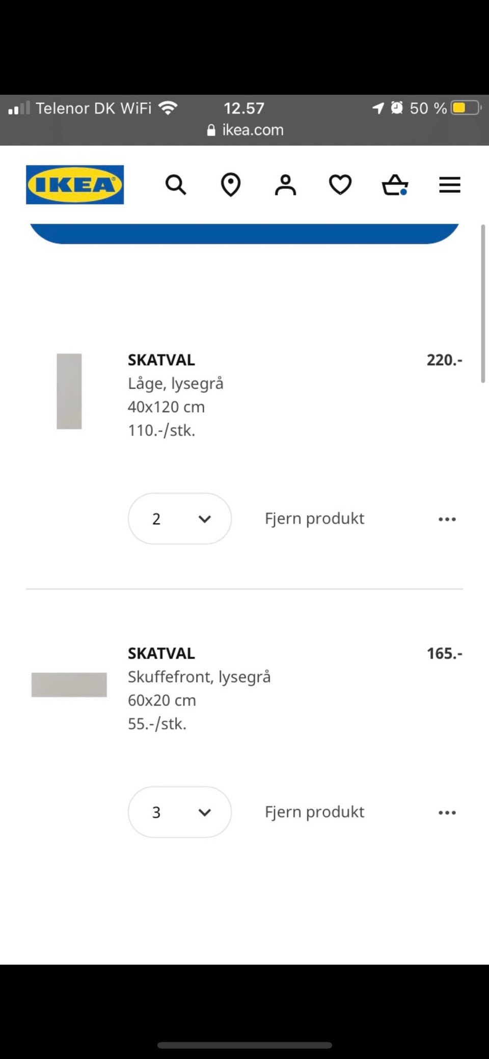Image resolution: width=489 pixels, height=1059 pixels.
Task: Open the search magnifier icon
Action: coord(176,184)
